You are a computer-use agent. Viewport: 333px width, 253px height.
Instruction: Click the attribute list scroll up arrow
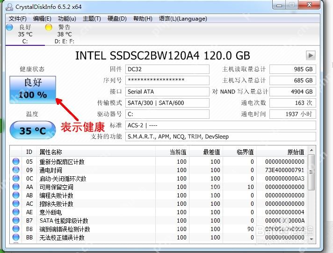pos(311,151)
